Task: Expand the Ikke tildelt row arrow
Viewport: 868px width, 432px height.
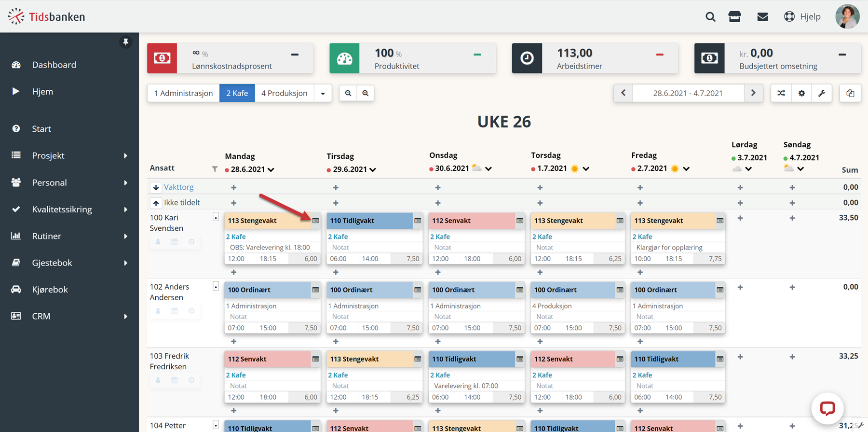Action: coord(156,203)
